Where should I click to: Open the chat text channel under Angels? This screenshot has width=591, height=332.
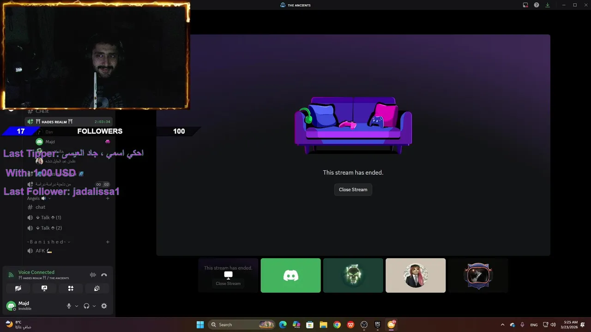coord(68,207)
